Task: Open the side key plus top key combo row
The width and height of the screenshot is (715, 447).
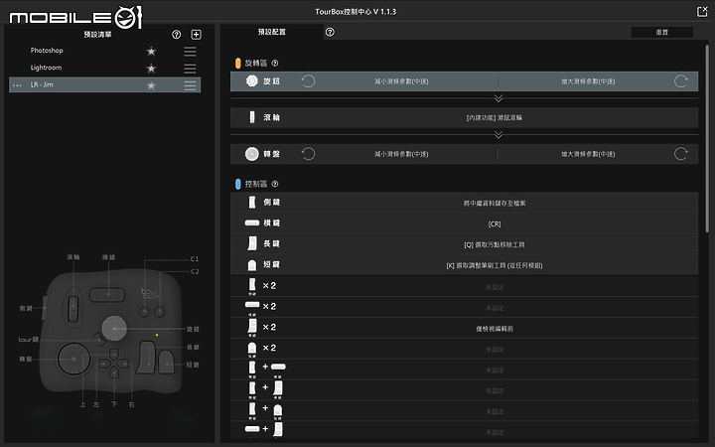Action: point(464,370)
